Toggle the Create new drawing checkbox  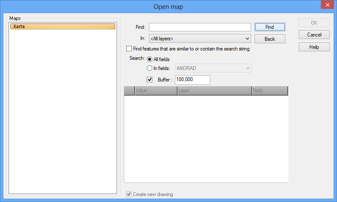tap(129, 194)
